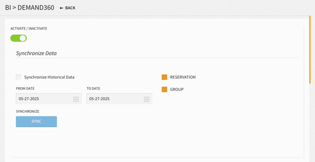Screen dimensions: 315x162
Task: Click the Synchronize Data section heading
Action: coord(36,54)
